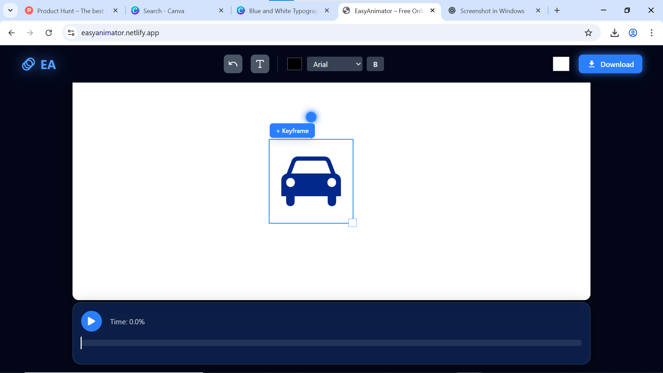Reload the current page
Screen dimensions: 663x373
tap(49, 33)
